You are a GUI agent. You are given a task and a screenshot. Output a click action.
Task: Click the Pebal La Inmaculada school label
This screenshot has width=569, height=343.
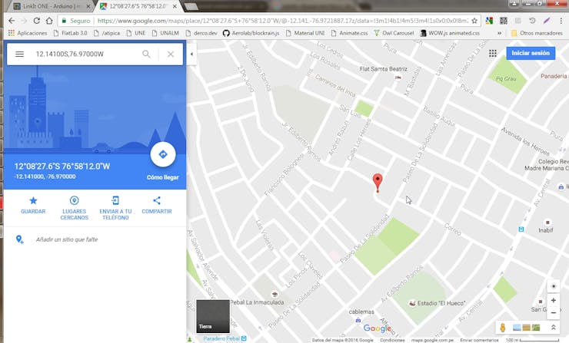coord(257,302)
